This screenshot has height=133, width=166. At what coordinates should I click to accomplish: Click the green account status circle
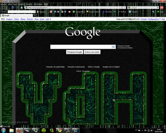pos(158,12)
